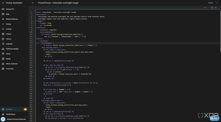Fold the description block at line 2

(33, 14)
